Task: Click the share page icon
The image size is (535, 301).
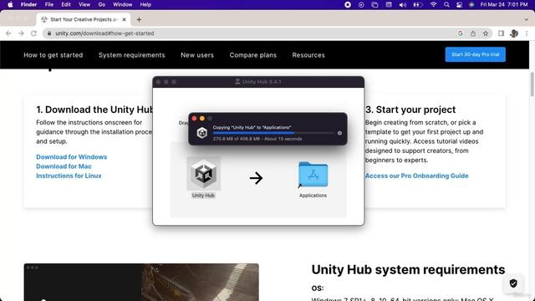Action: (x=473, y=33)
